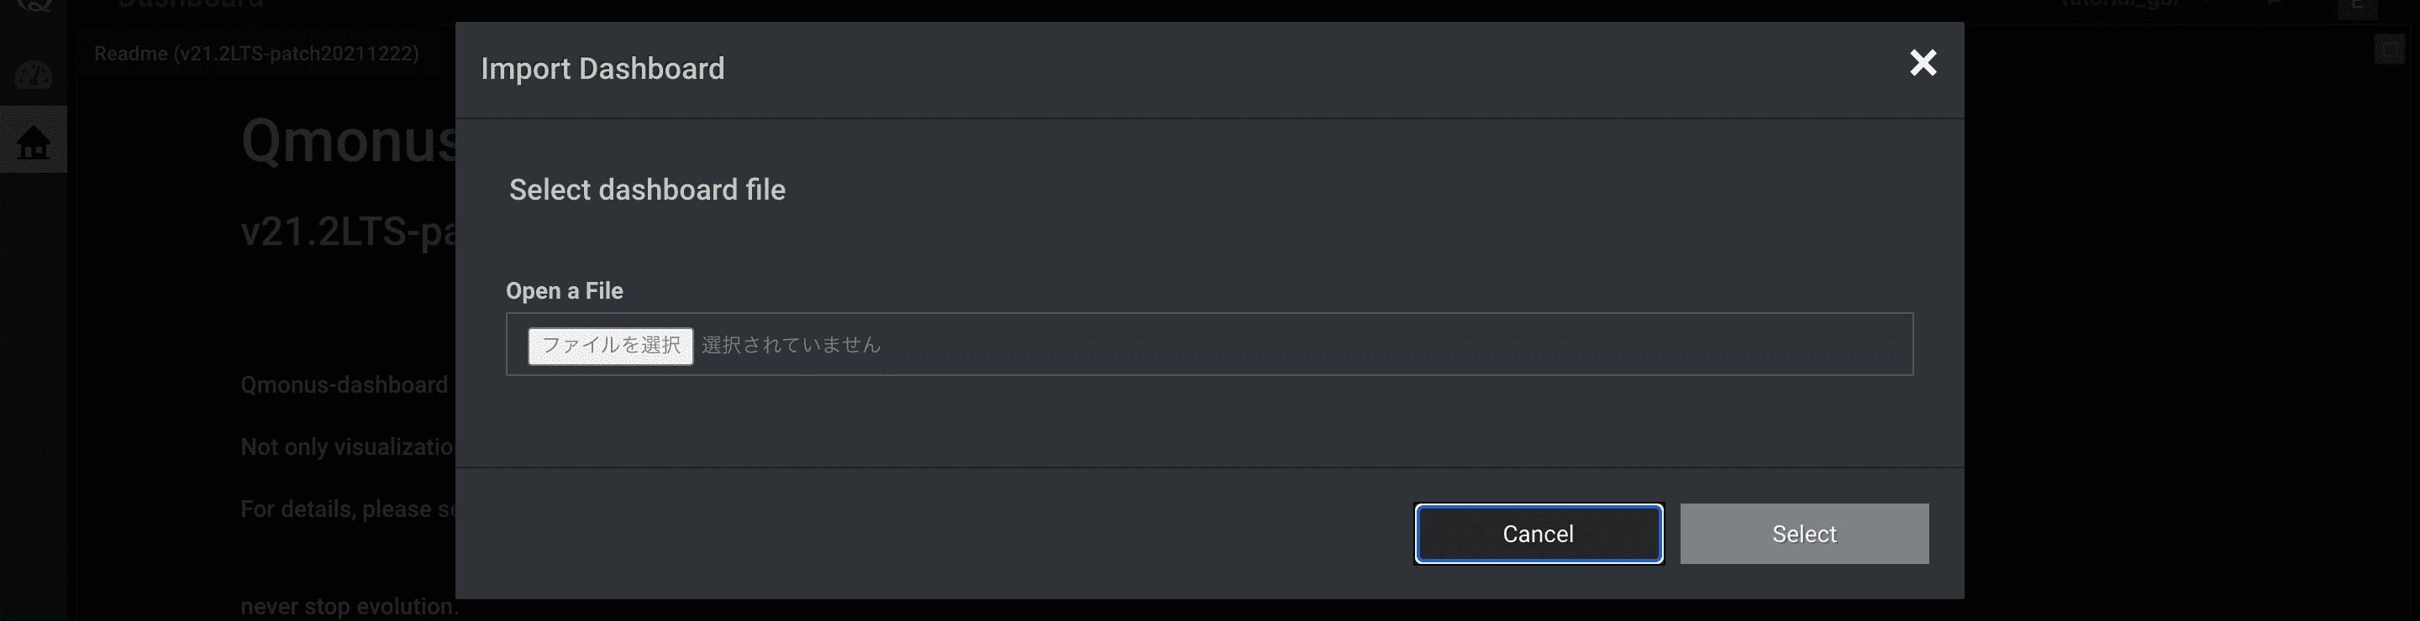Open file chooser via ファイルを選択 button
Screen dimensions: 2420x621
(x=611, y=345)
